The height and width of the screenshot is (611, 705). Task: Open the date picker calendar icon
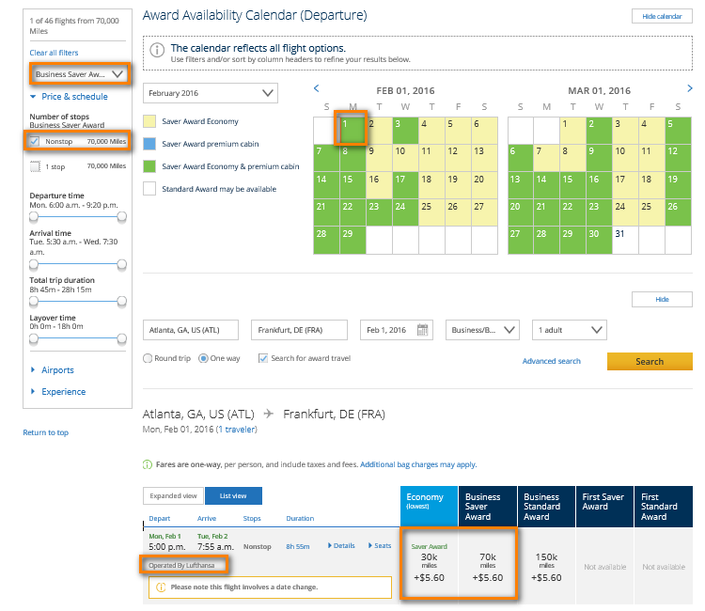424,330
